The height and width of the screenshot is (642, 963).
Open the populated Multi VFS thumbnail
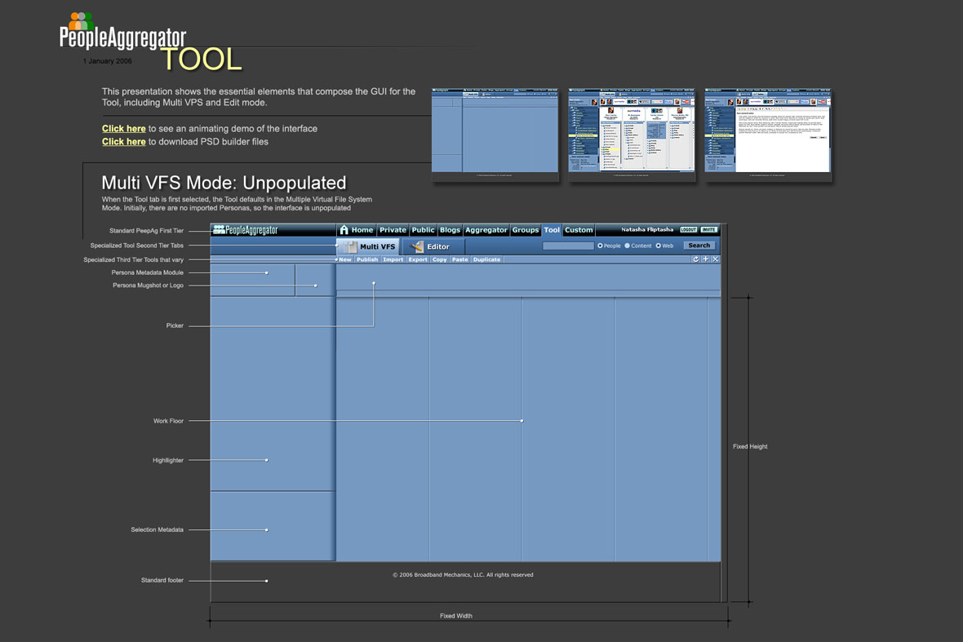[632, 135]
